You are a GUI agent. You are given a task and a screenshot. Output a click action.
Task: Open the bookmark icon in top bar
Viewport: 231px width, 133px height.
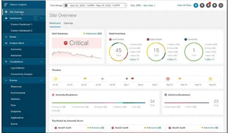point(215,6)
